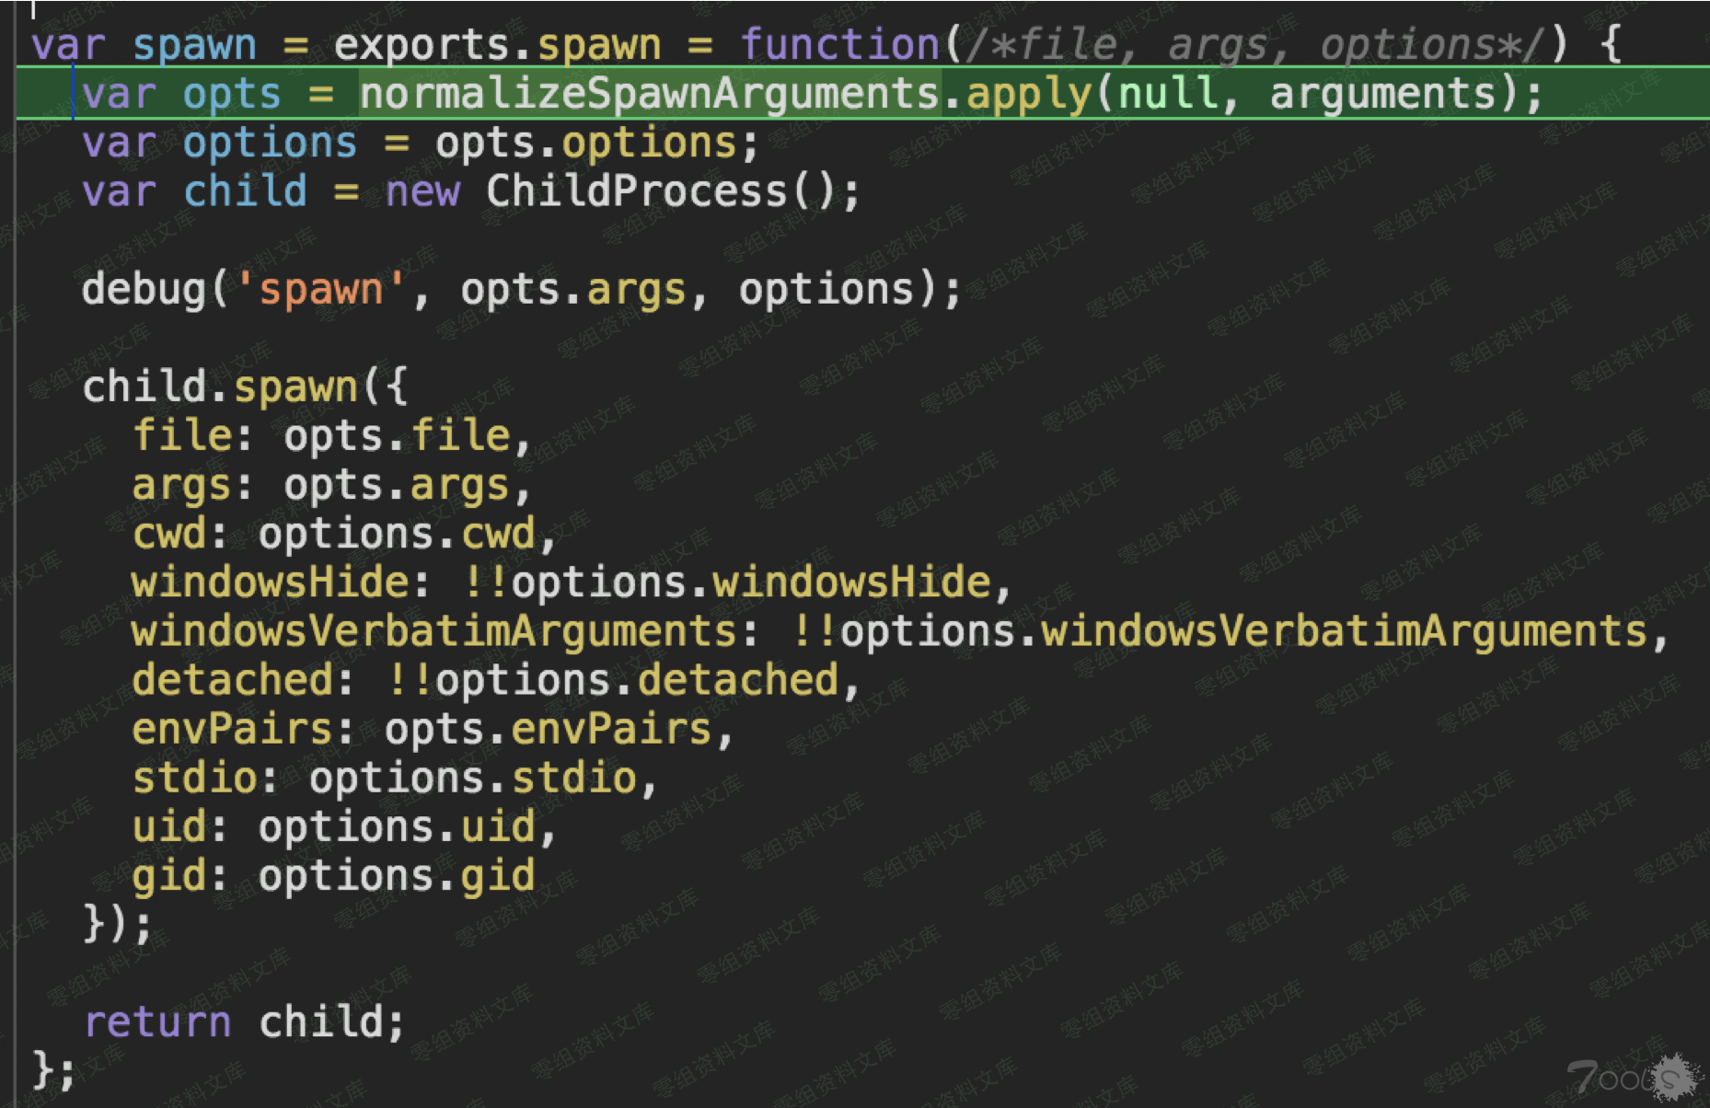This screenshot has height=1108, width=1710.
Task: Click the cwd property key
Action: [168, 534]
